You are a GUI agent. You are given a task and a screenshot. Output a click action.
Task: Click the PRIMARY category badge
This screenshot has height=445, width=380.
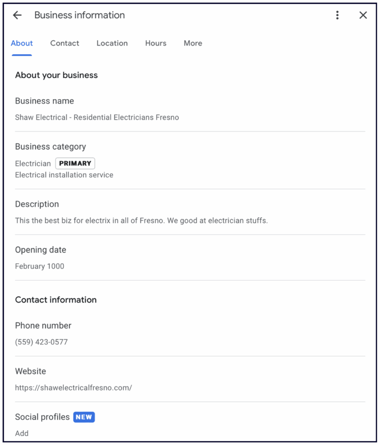click(75, 163)
